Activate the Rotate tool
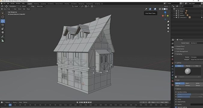Screen dimensions: 203x108 [x=3, y=25]
